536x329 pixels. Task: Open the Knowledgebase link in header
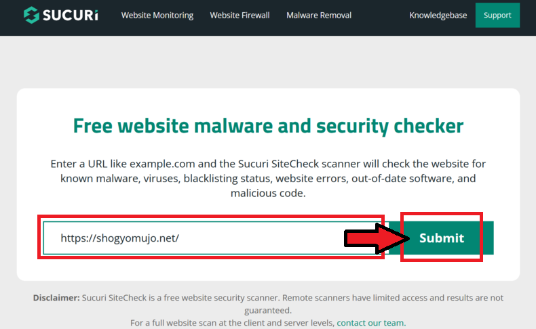pos(438,16)
